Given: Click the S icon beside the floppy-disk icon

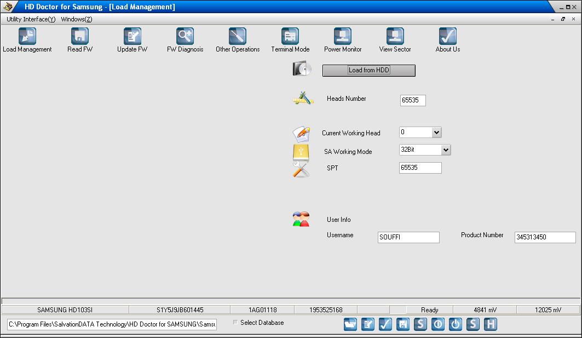Looking at the screenshot, I should pos(420,324).
